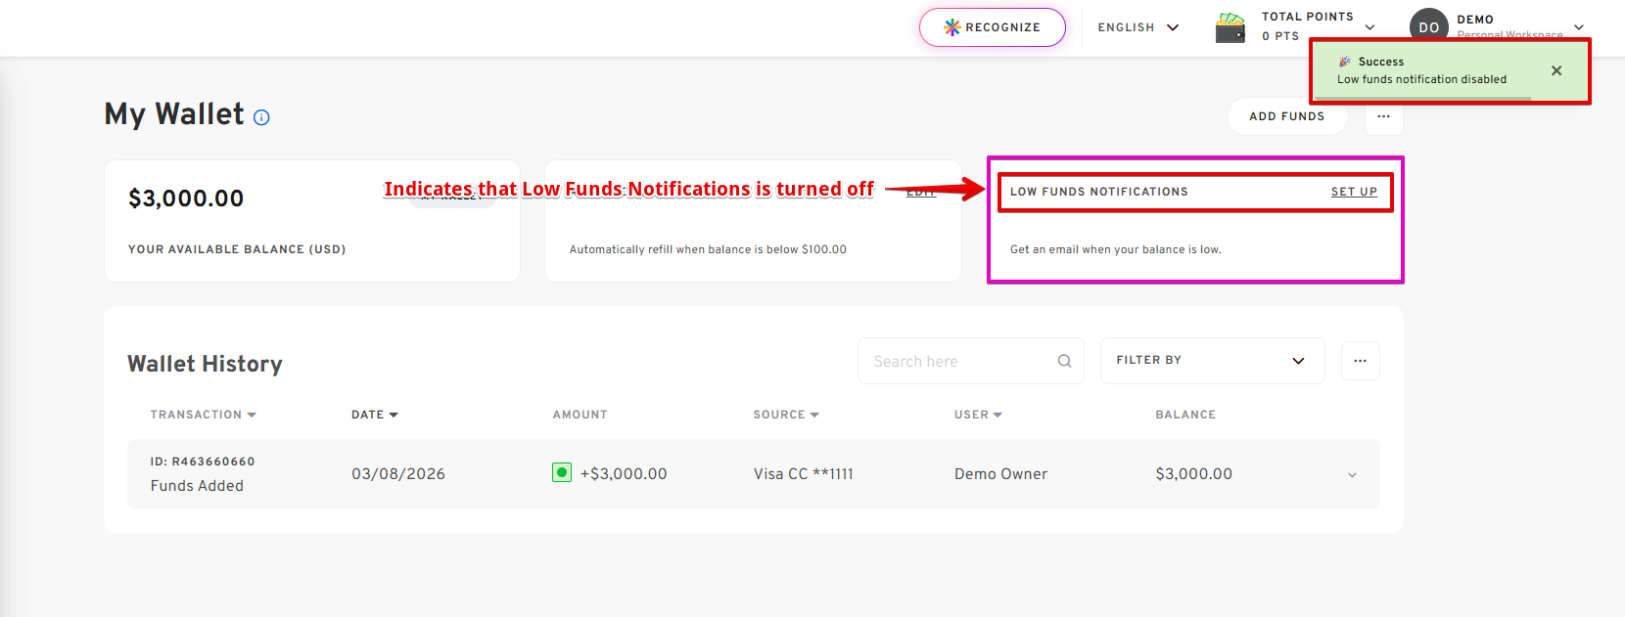Viewport: 1625px width, 617px height.
Task: Click Set Up link for Low Funds Notifications
Action: point(1354,192)
